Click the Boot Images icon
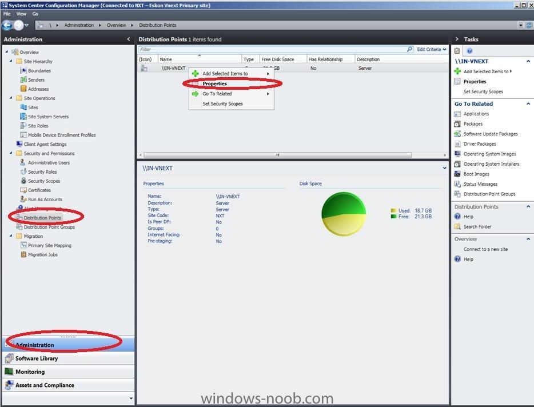 [457, 174]
